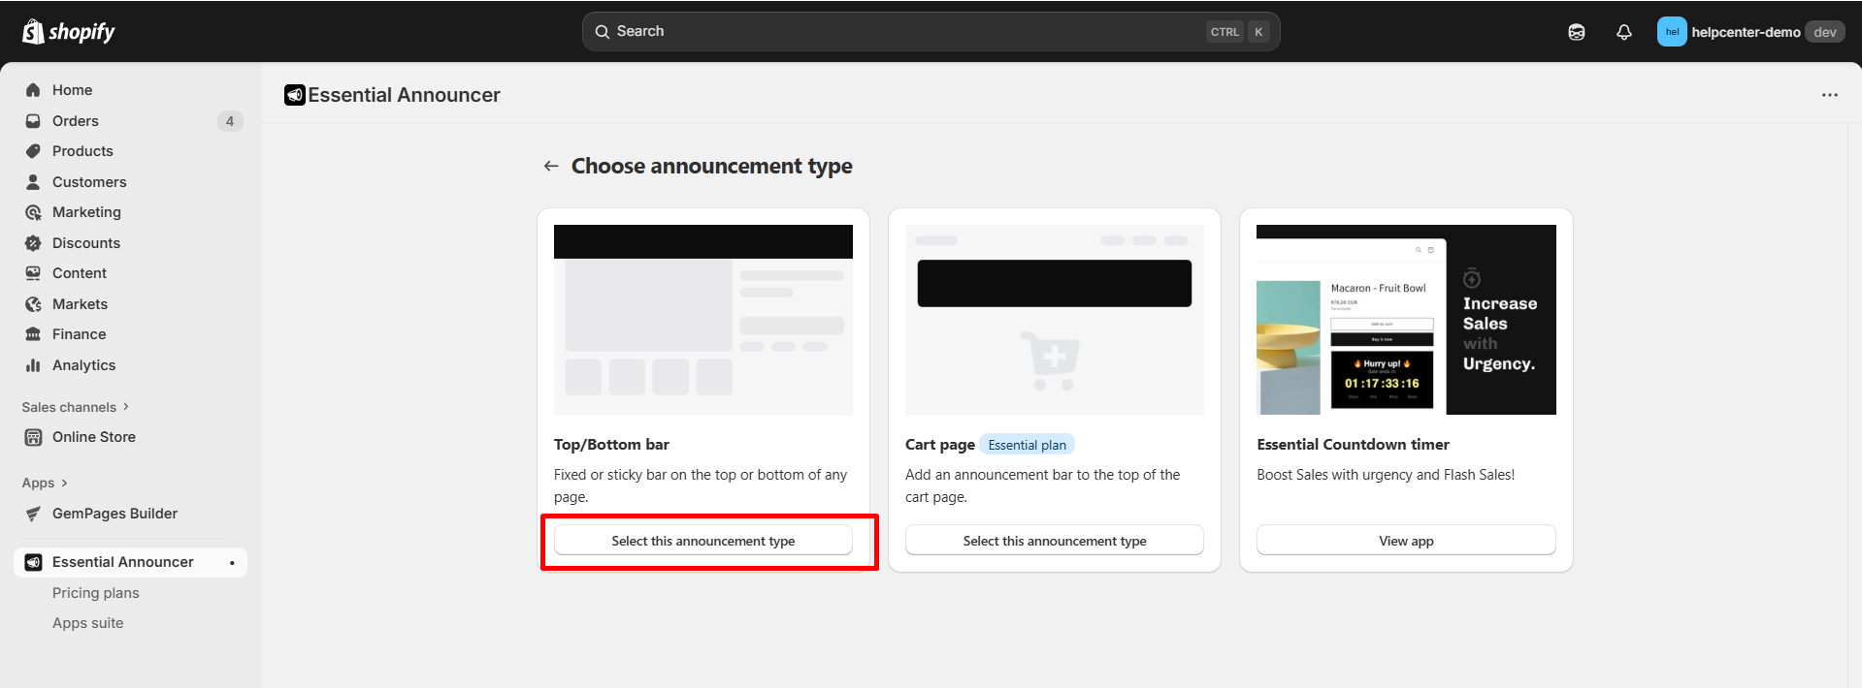
Task: Click the Essential Countdown timer preview image
Action: pyautogui.click(x=1405, y=320)
